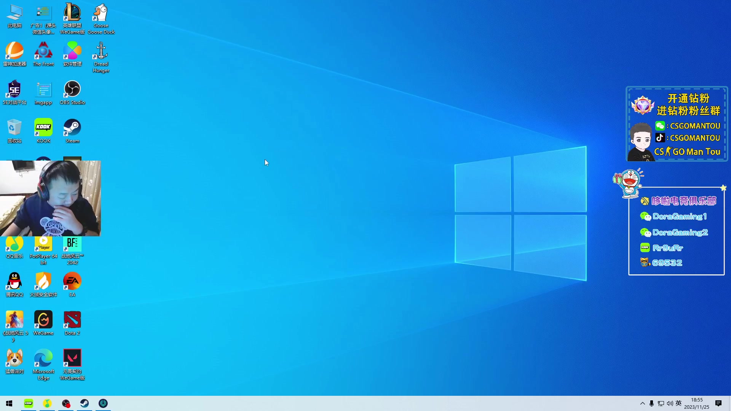Switch to the Steam taskbar app
The height and width of the screenshot is (411, 731).
pyautogui.click(x=85, y=403)
